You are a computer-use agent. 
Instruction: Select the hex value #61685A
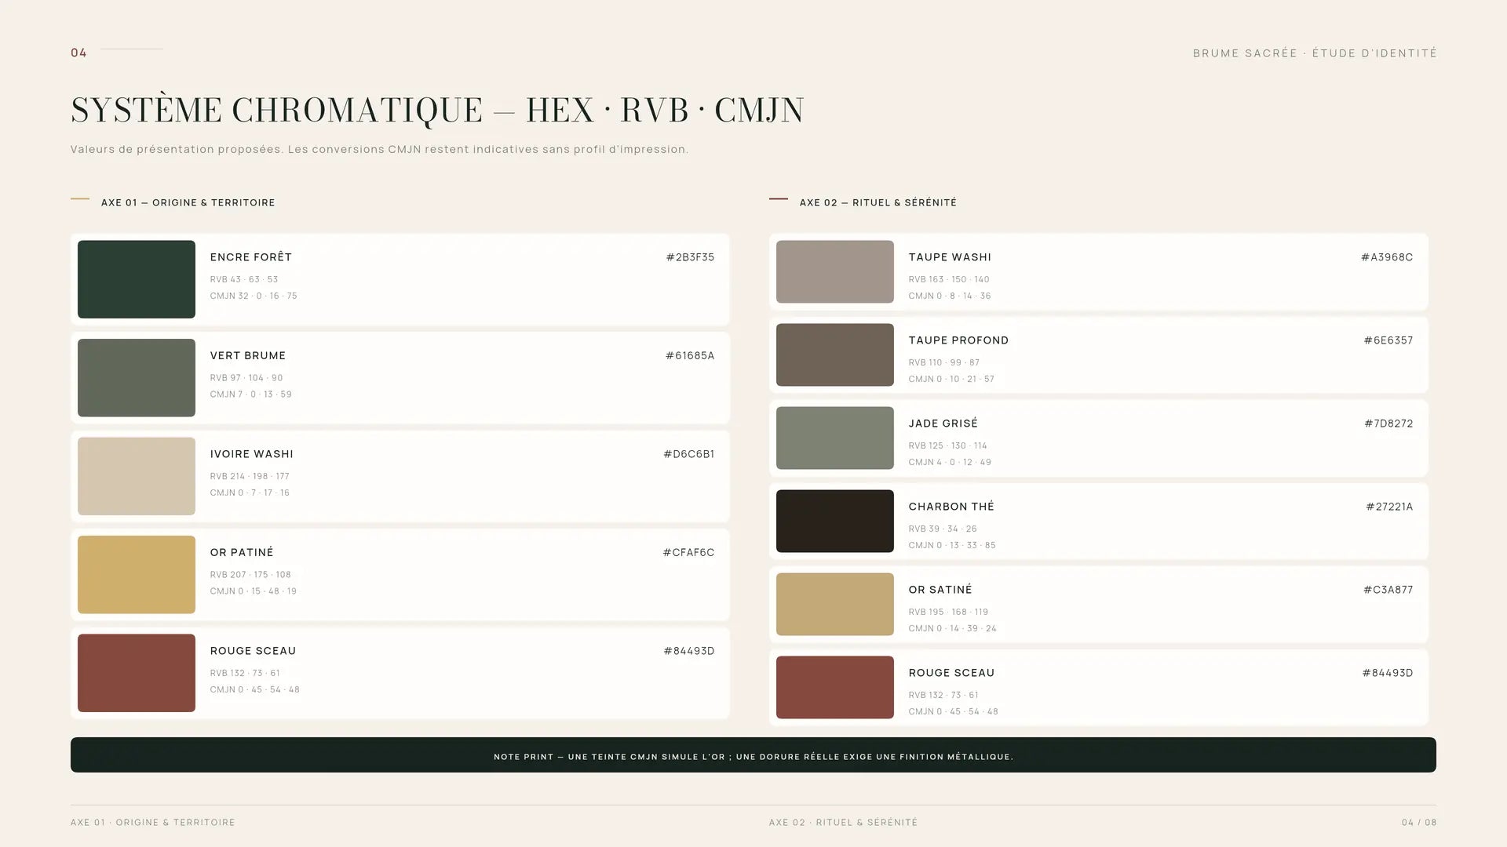(690, 355)
